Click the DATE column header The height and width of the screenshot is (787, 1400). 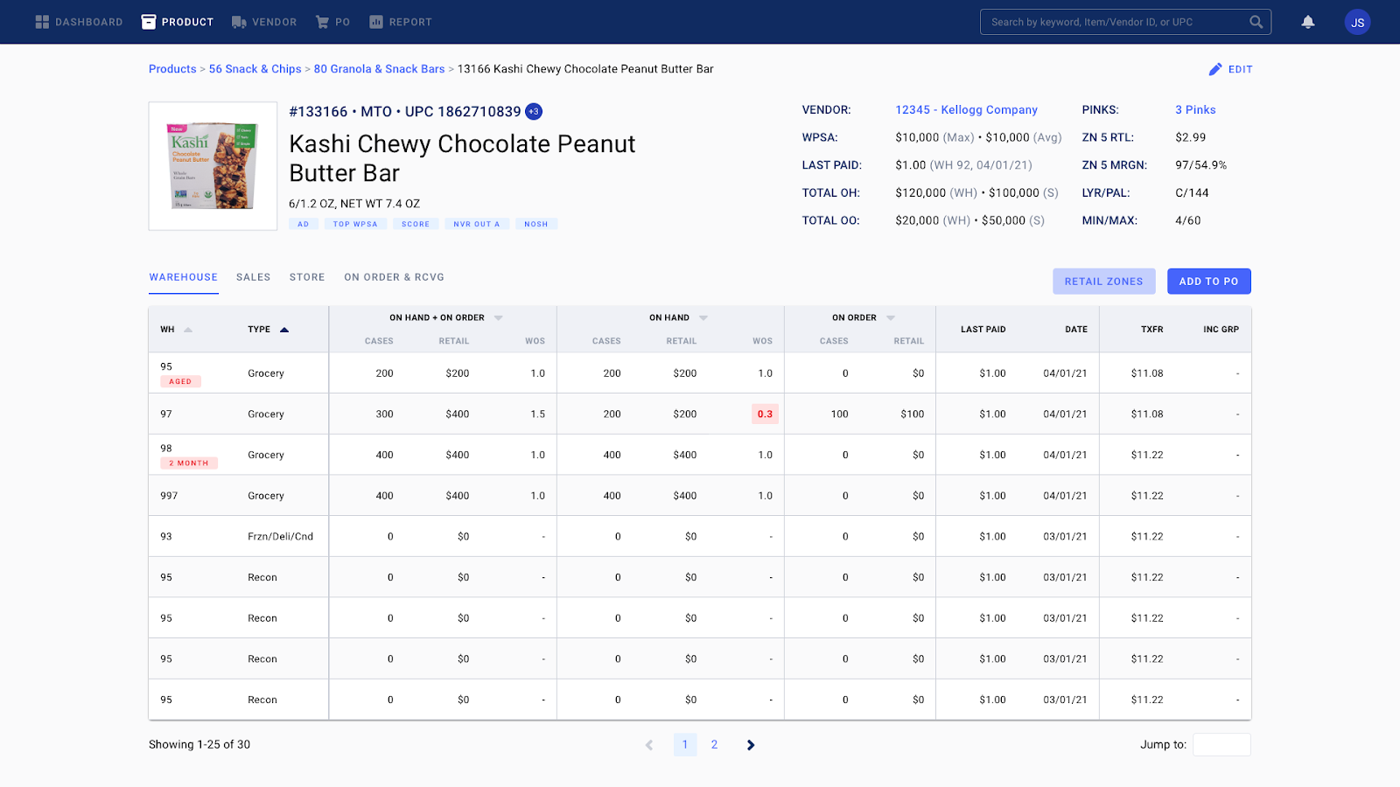[x=1076, y=330]
